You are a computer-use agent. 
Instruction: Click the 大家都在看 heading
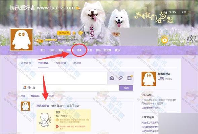coord(148,117)
